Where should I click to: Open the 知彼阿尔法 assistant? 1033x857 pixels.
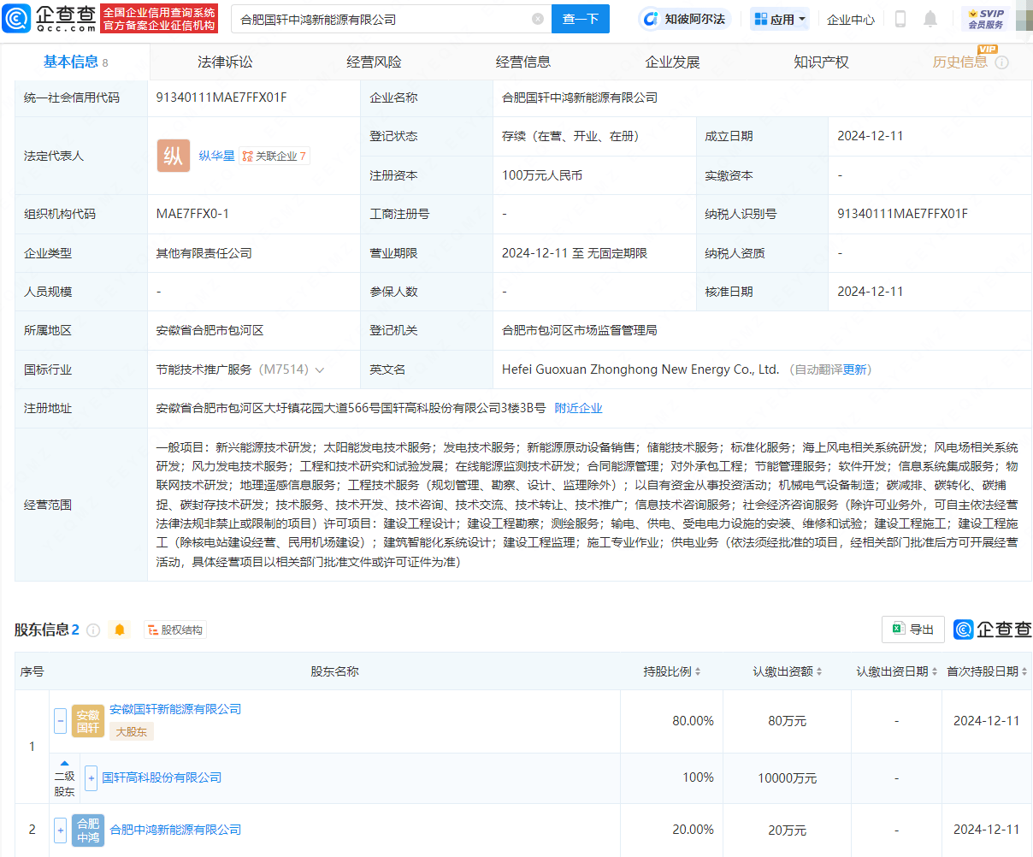click(x=684, y=19)
